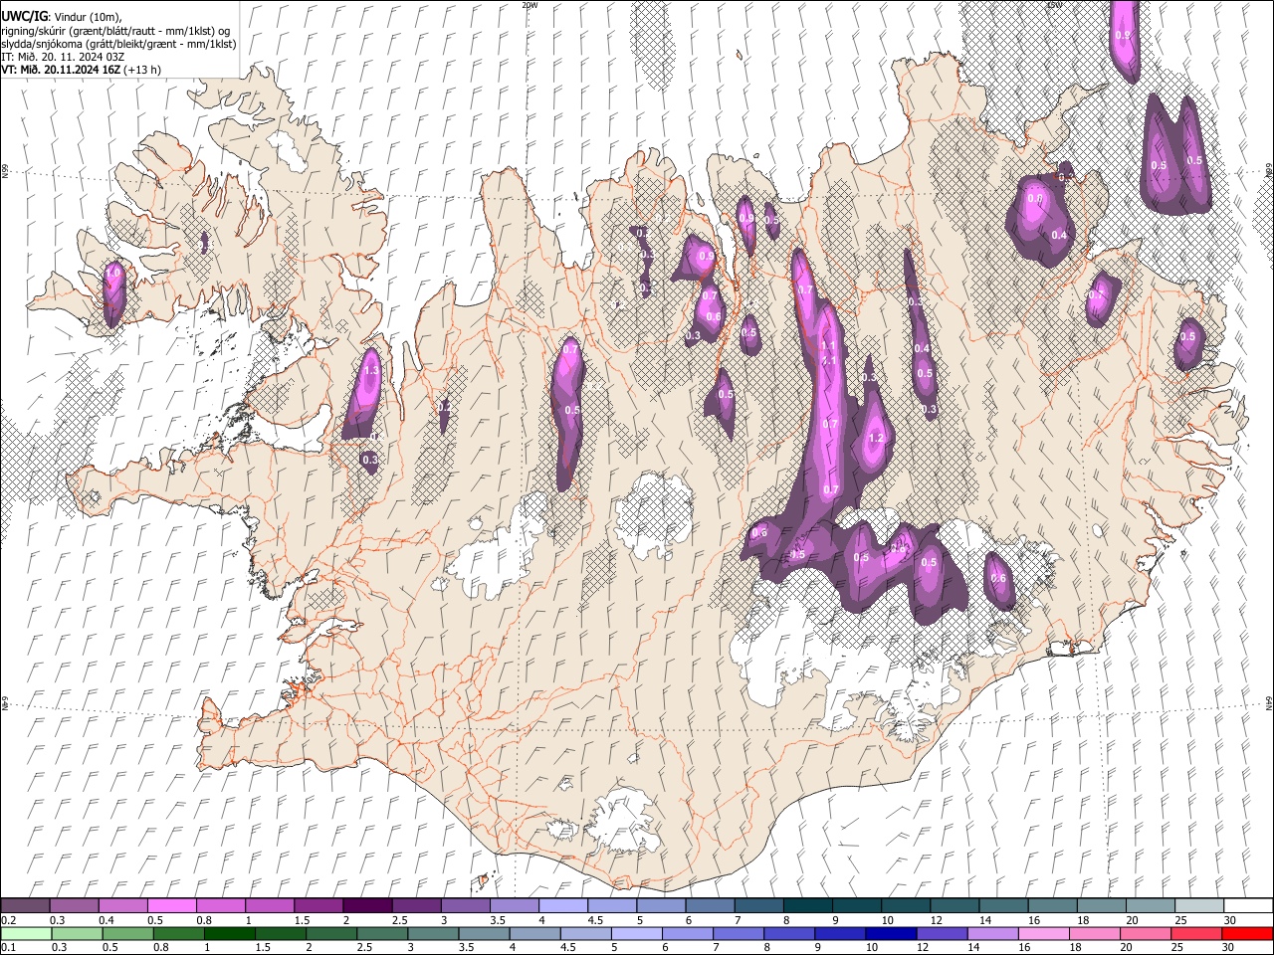Viewport: 1274px width, 955px height.
Task: Select the 'rigning/skúrir' legend description line
Action: pyautogui.click(x=116, y=30)
